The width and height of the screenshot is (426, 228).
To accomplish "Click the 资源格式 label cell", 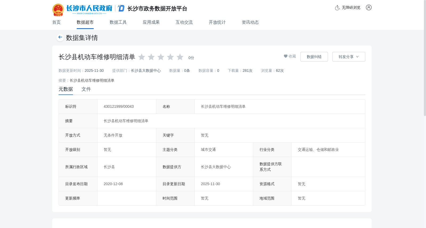I will [x=272, y=184].
